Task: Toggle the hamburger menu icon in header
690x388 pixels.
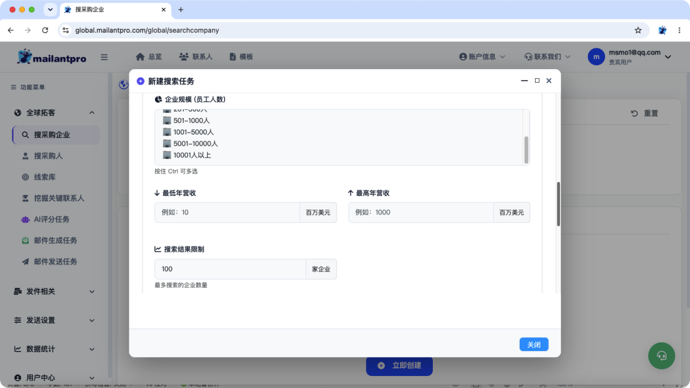Action: (x=104, y=57)
